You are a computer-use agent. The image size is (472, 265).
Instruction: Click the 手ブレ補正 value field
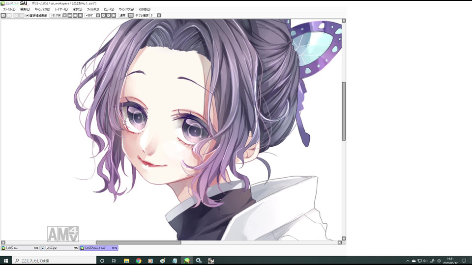pyautogui.click(x=153, y=15)
